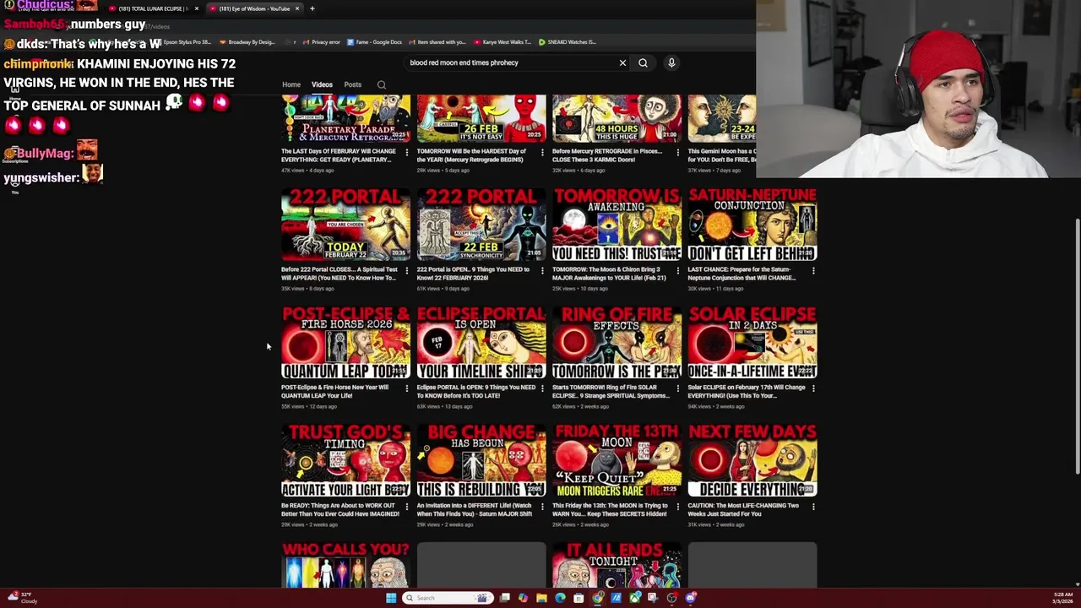This screenshot has height=608, width=1081.
Task: Click the title 'Before Mercury RETROGRADE in Pisces'
Action: [609, 155]
